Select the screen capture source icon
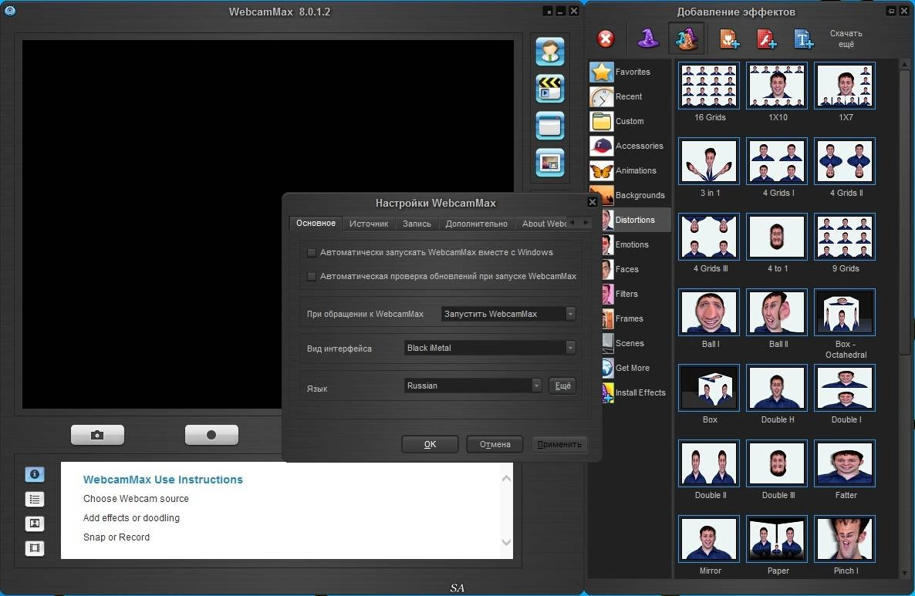This screenshot has height=596, width=915. point(550,126)
